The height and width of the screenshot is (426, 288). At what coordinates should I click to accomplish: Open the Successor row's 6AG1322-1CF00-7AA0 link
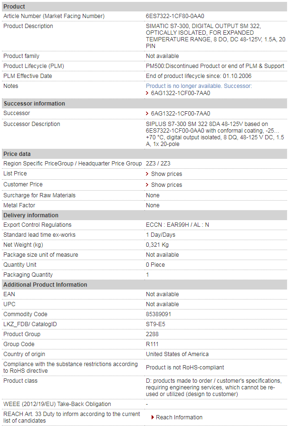(181, 113)
